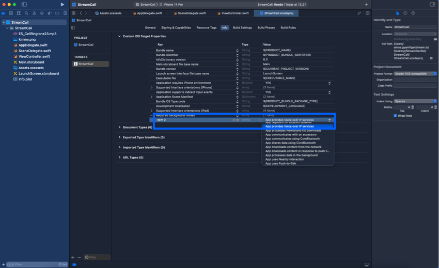Open the Quick Help inspector icon

(413, 13)
